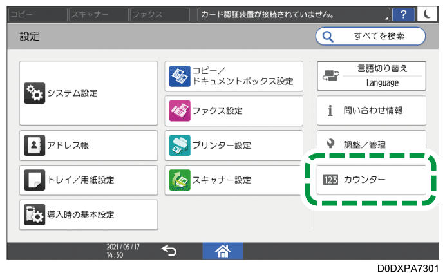The height and width of the screenshot is (275, 445).
Task: Tap the teal プリンター設定 printer icon
Action: (x=180, y=146)
